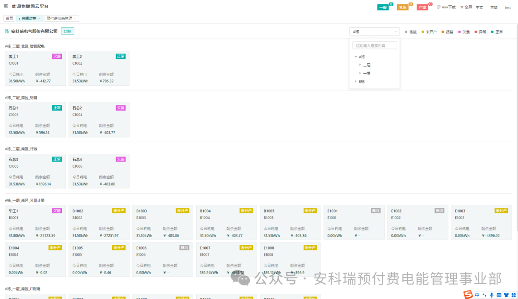Open the 姜工1 C1001 room card

(x=35, y=69)
